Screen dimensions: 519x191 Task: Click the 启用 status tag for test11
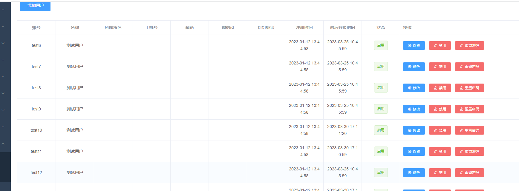[381, 151]
